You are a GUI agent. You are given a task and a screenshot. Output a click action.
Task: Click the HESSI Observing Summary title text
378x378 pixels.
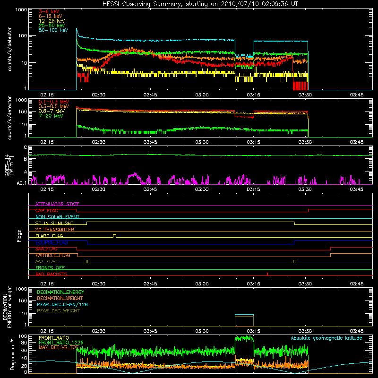[x=200, y=4]
